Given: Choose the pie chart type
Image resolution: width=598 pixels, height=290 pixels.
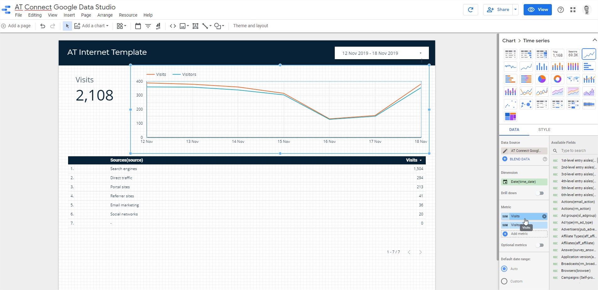Looking at the screenshot, I should (x=542, y=79).
